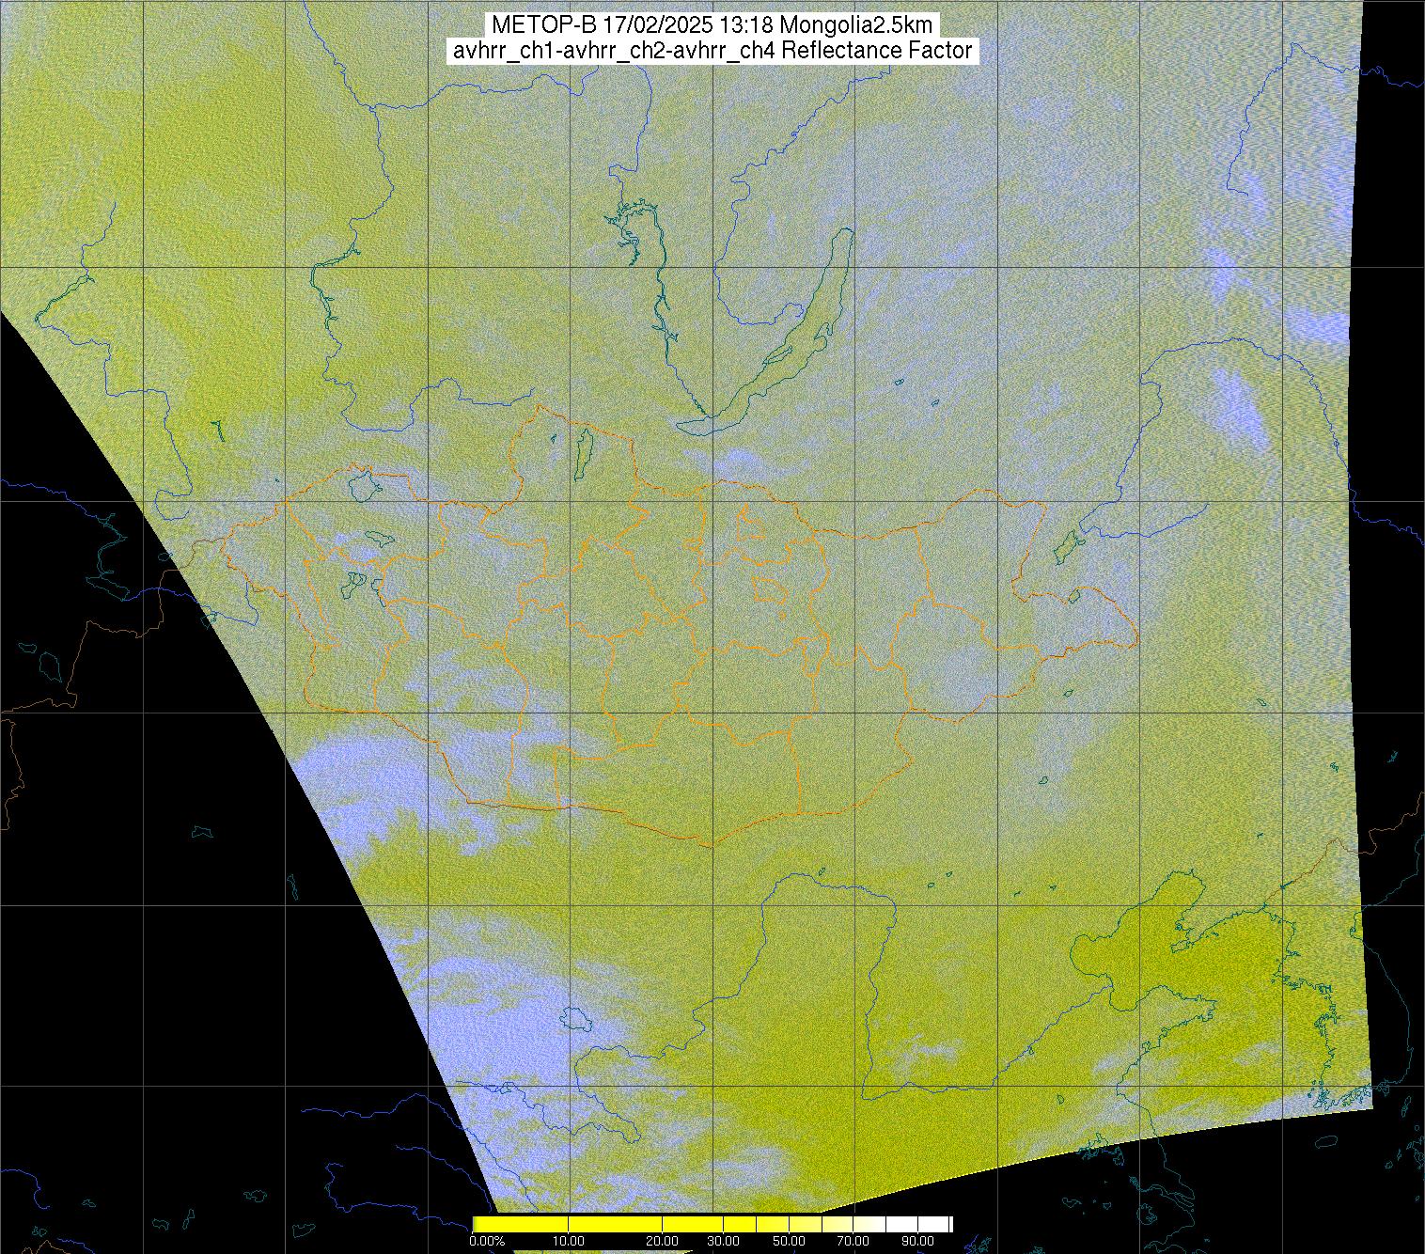Click the avhrr_ch1-avhrr_ch2-avhrr_ch4 Reflectance Factor caption
Image resolution: width=1425 pixels, height=1254 pixels.
(712, 51)
